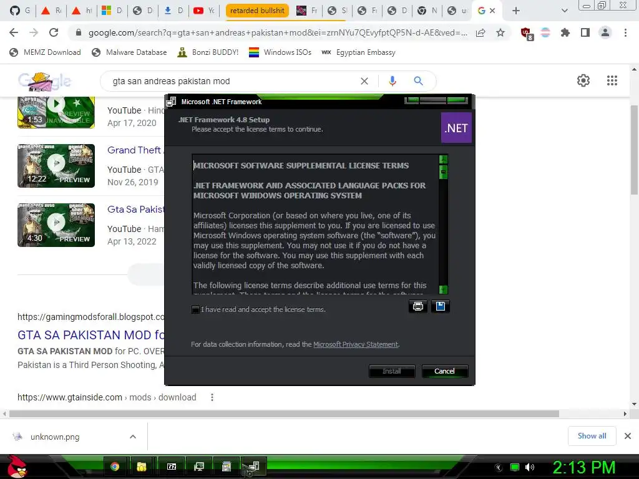Click the taskbar volume speaker icon
Viewport: 639px width, 479px height.
pos(530,467)
